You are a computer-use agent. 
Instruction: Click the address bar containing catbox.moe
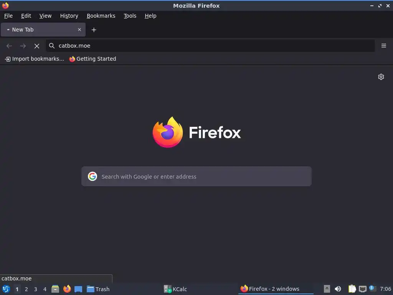[x=210, y=46]
